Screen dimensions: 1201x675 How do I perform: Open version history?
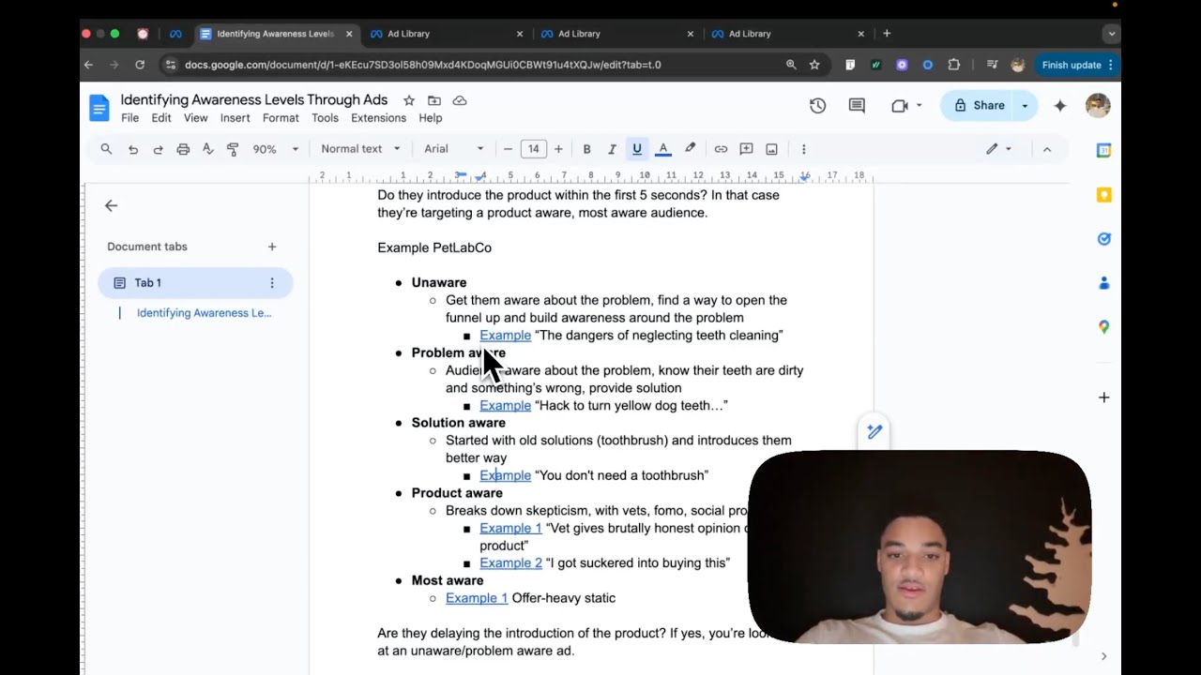pyautogui.click(x=817, y=106)
